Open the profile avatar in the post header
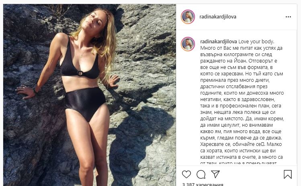The image size is (301, 186). [188, 17]
